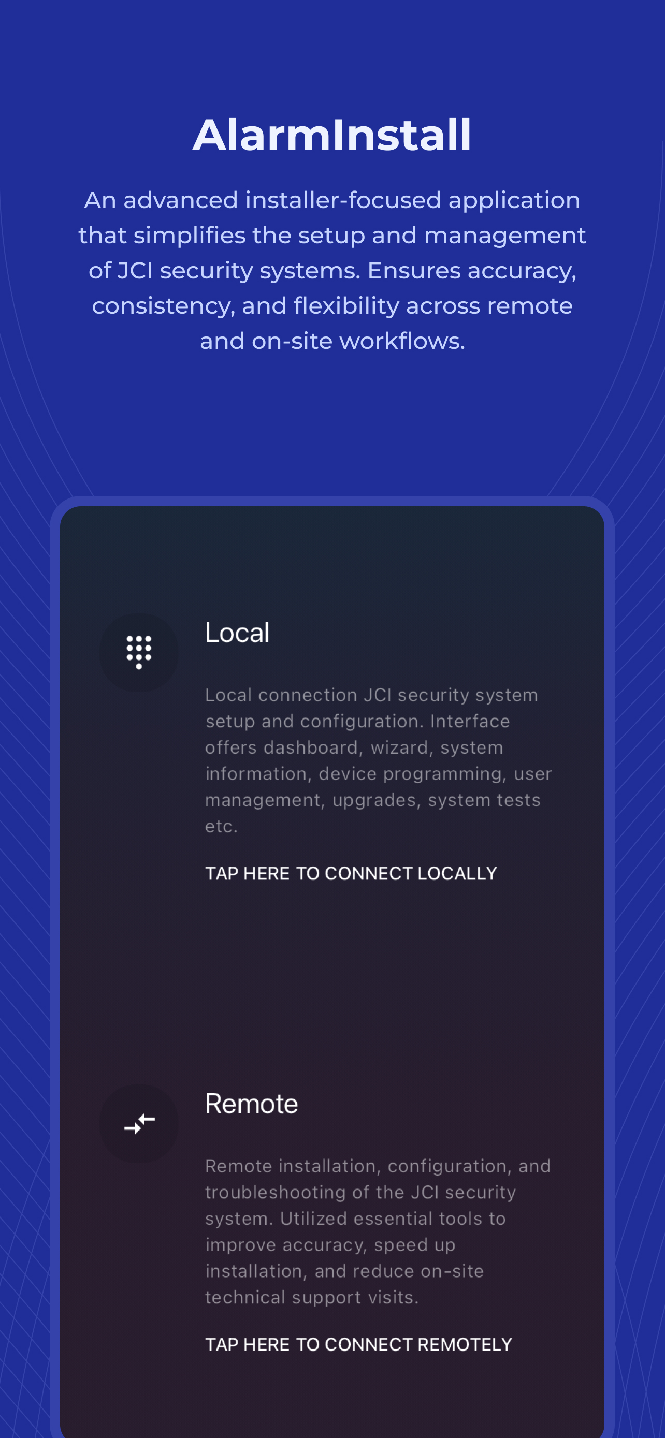Screen dimensions: 665x1438
Task: Click text mentioning troubleshooting of JCI security
Action: (378, 1231)
